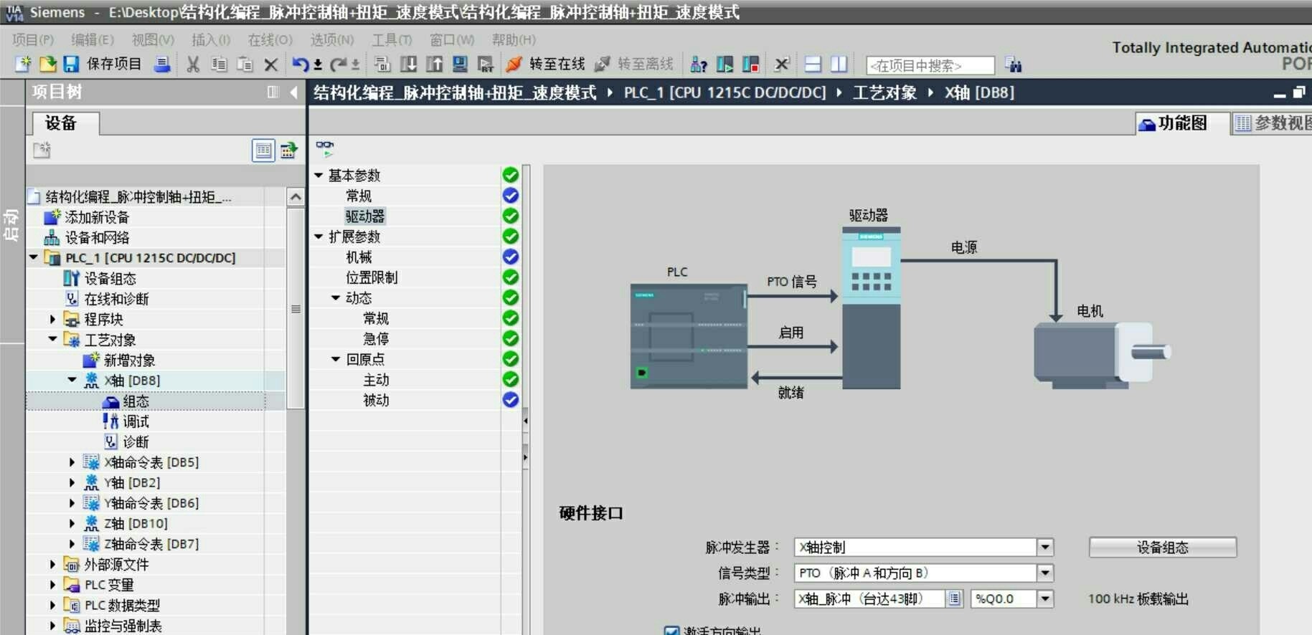The height and width of the screenshot is (635, 1312).
Task: Collapse the 回原点 node
Action: (336, 359)
